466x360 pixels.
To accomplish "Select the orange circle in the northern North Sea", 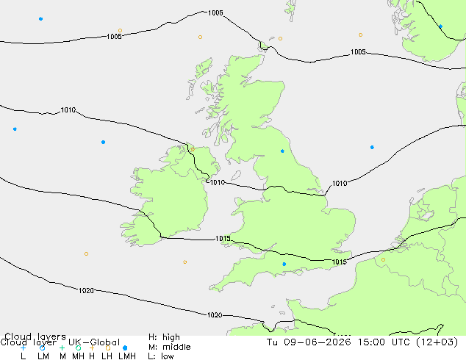I will click(360, 35).
